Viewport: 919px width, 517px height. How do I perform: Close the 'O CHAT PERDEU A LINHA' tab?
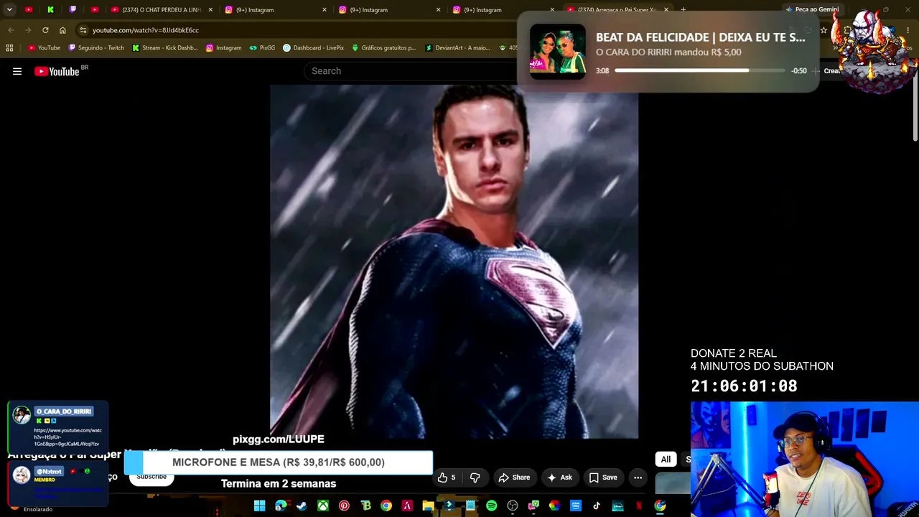pyautogui.click(x=210, y=10)
